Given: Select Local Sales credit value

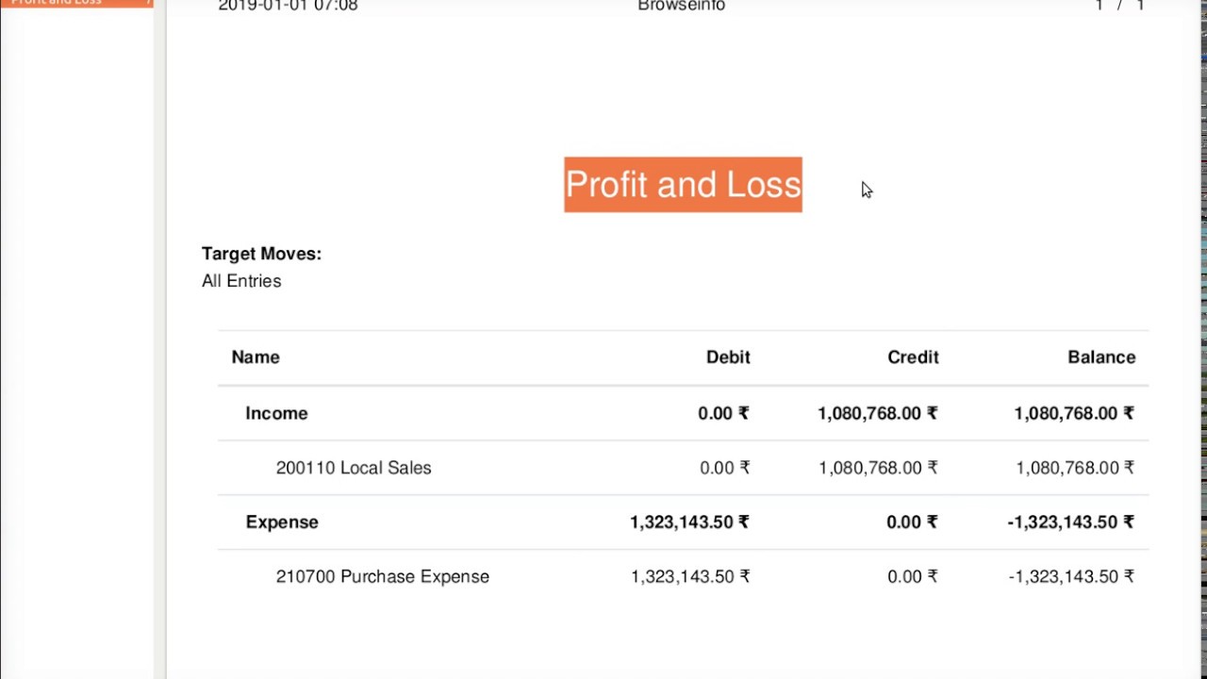Looking at the screenshot, I should pos(878,468).
